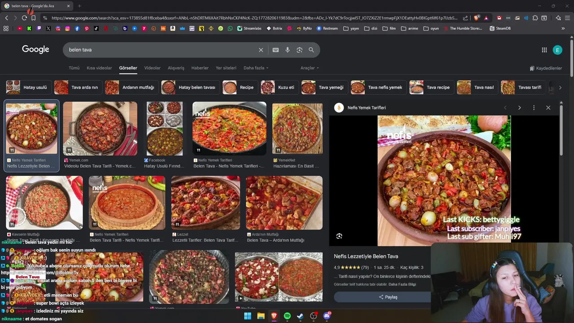Go back using the browser back arrow
The height and width of the screenshot is (323, 574).
coord(6,18)
